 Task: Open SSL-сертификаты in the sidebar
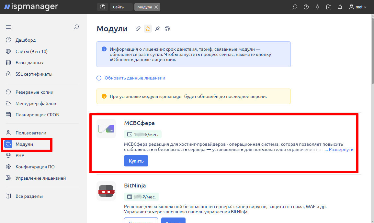point(34,74)
